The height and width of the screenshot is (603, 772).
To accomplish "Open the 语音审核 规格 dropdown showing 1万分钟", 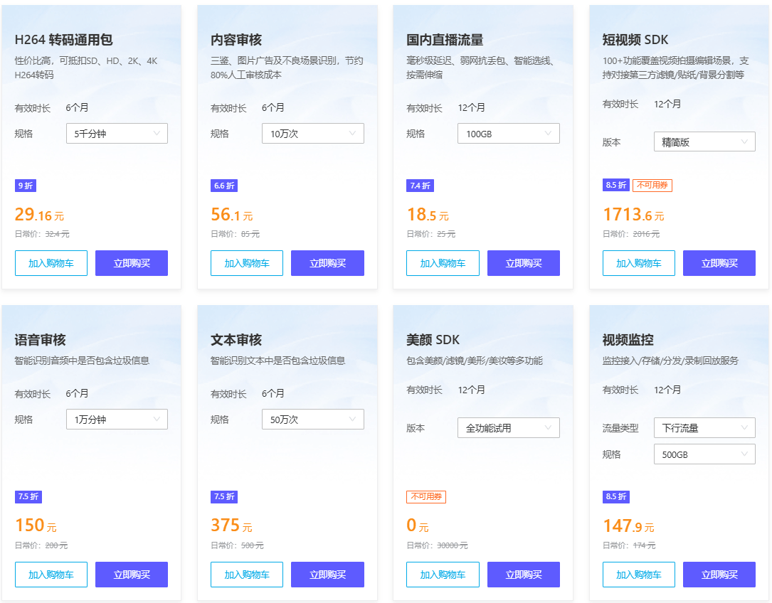I will point(117,419).
